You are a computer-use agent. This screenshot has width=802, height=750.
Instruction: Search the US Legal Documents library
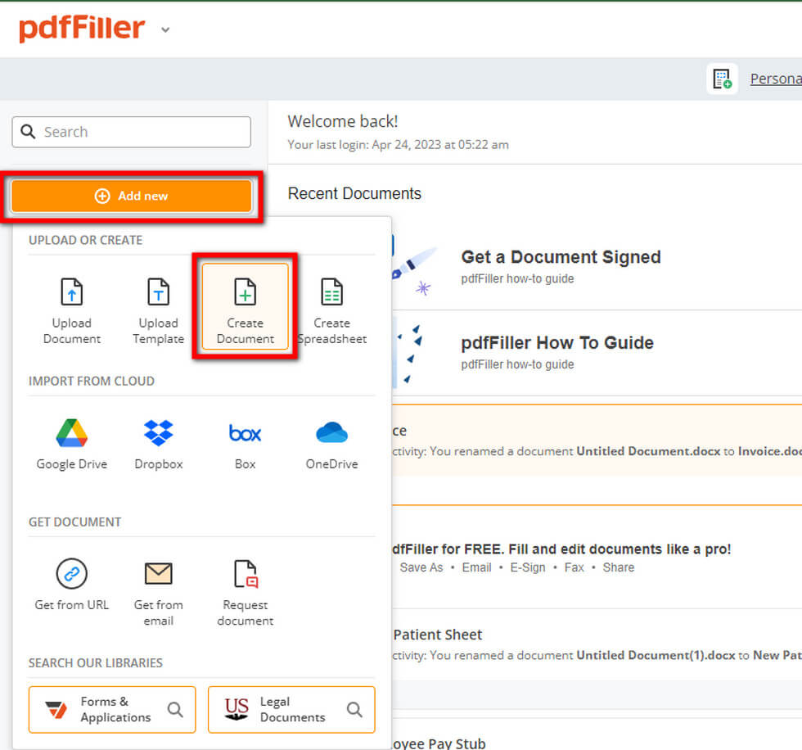pos(291,709)
